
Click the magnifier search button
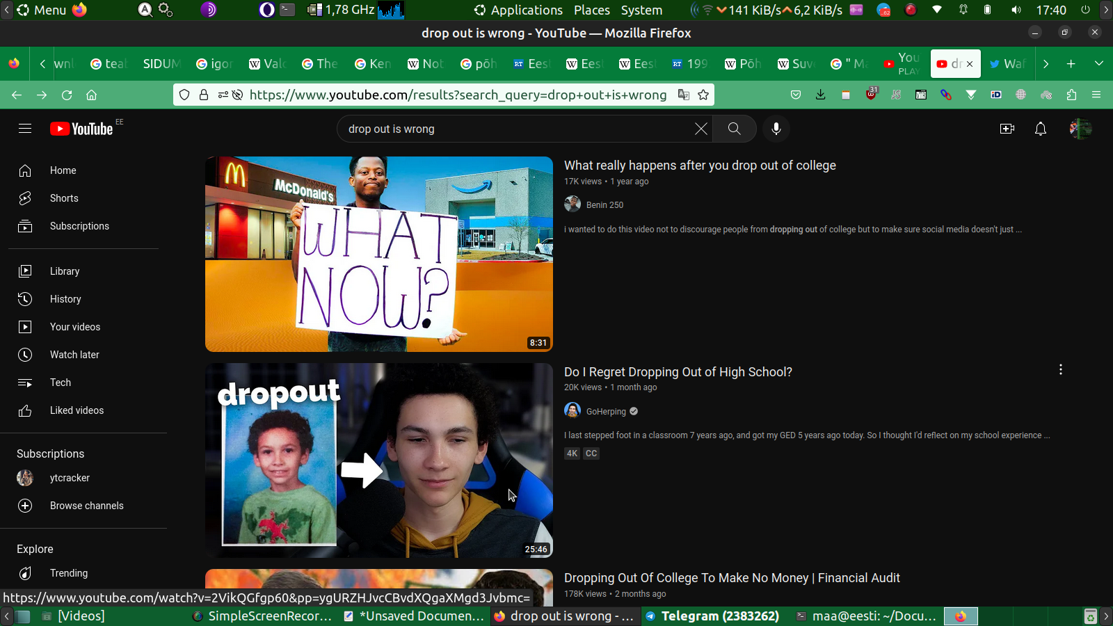coord(734,129)
